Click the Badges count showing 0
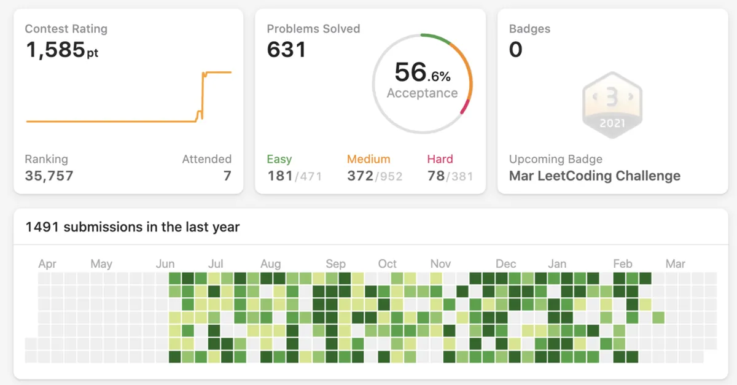Image resolution: width=737 pixels, height=385 pixels. pos(515,50)
